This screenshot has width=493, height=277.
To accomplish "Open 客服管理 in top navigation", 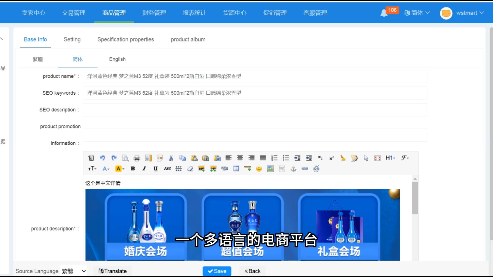I will (x=315, y=13).
